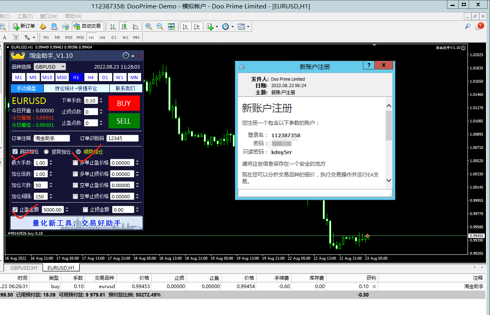
Task: Click the 订单注释 input field
Action: tap(52, 138)
